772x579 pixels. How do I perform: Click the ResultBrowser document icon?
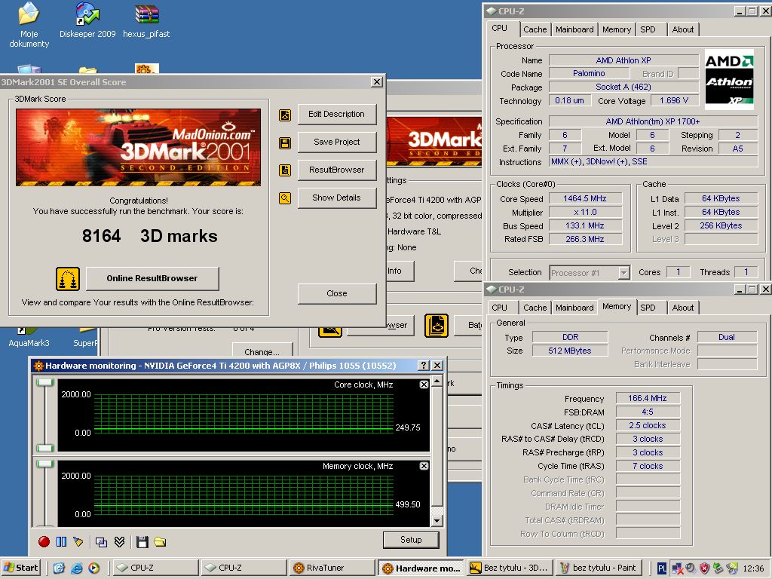284,170
